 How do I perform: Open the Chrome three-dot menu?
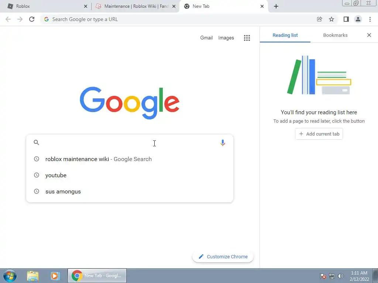coord(370,19)
